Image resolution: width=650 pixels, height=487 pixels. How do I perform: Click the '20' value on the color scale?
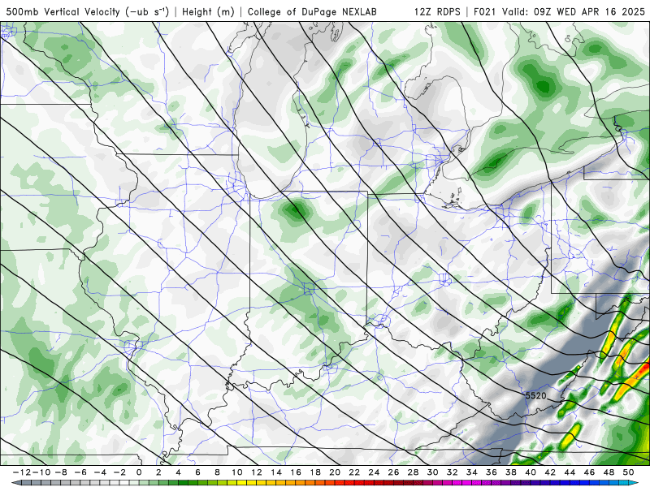point(335,472)
